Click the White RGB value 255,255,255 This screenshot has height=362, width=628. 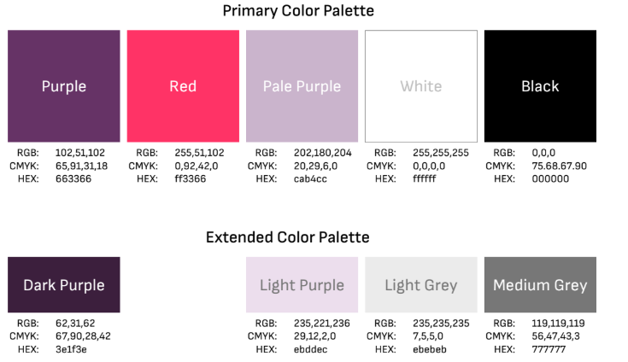[441, 153]
